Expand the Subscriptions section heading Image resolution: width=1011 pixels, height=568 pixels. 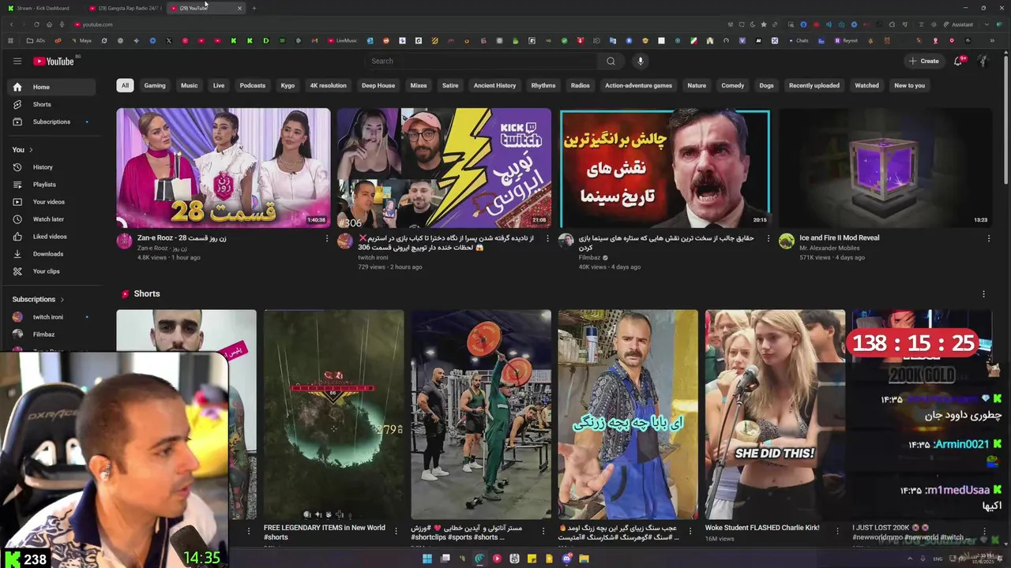38,300
